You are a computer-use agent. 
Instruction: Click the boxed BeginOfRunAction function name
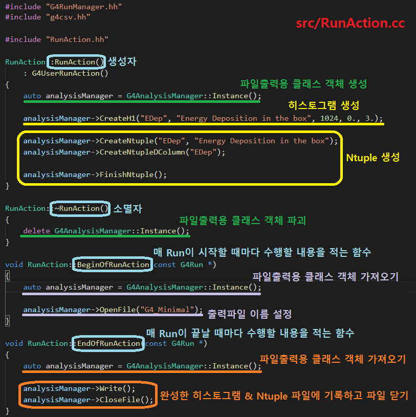pyautogui.click(x=113, y=265)
